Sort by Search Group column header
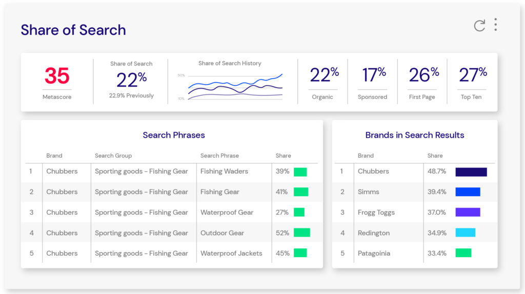The width and height of the screenshot is (525, 294). [113, 156]
